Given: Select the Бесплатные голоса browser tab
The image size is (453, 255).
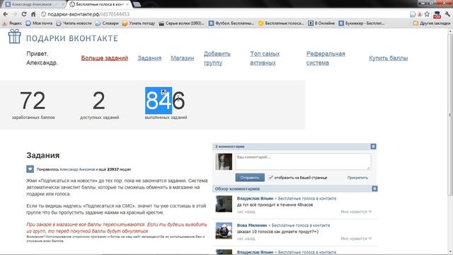Looking at the screenshot, I should (x=99, y=4).
